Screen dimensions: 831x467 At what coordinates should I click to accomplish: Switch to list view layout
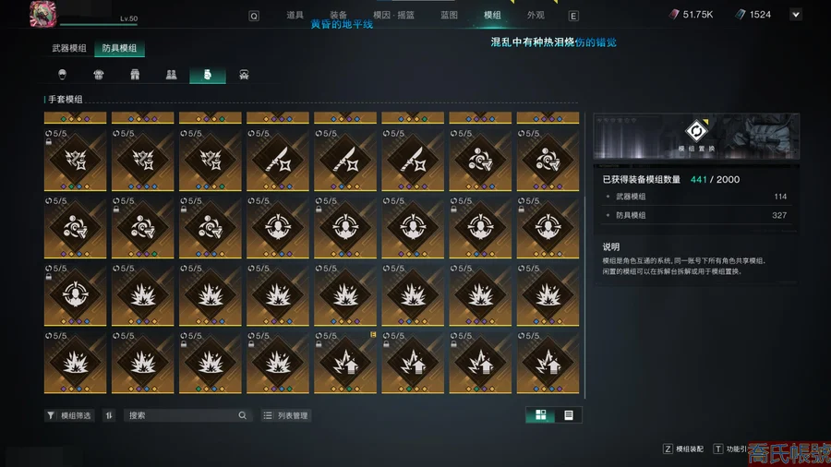(x=568, y=415)
